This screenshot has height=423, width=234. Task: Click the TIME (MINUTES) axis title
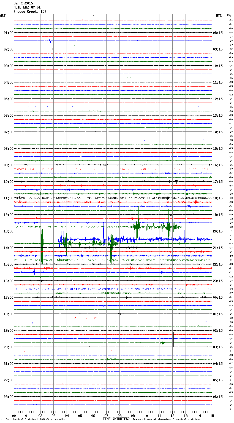click(116, 419)
